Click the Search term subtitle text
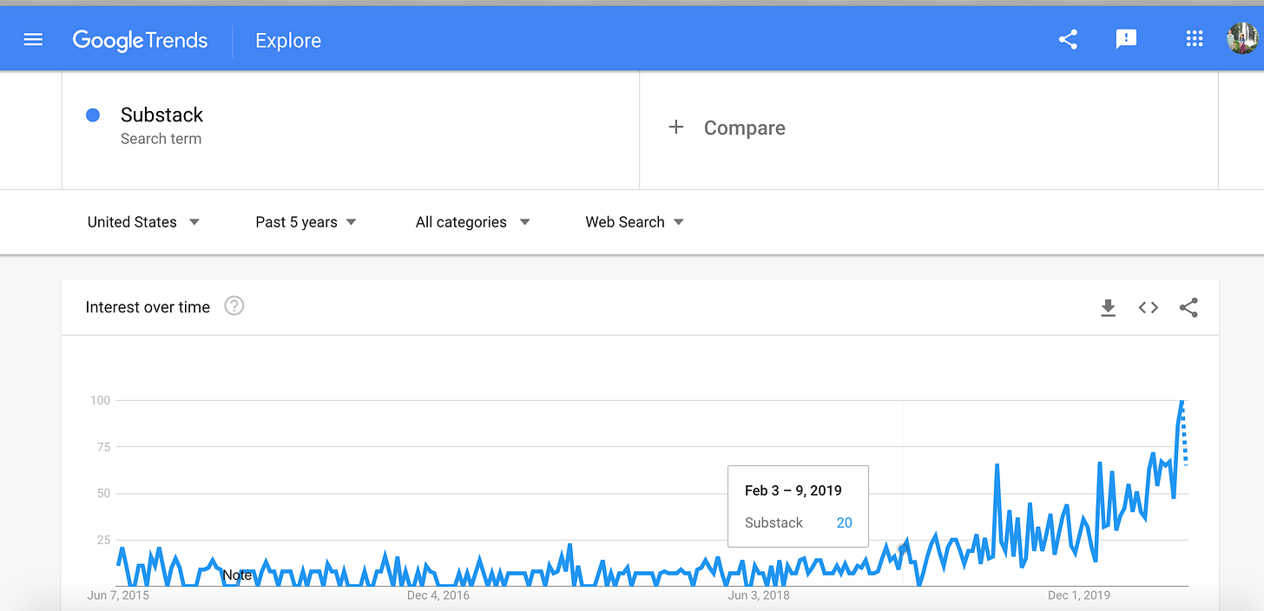Screen dimensions: 1264x611 (x=161, y=139)
